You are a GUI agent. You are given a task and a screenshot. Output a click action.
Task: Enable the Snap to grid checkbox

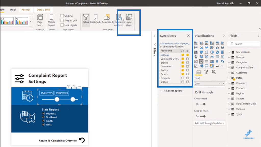pos(62,20)
